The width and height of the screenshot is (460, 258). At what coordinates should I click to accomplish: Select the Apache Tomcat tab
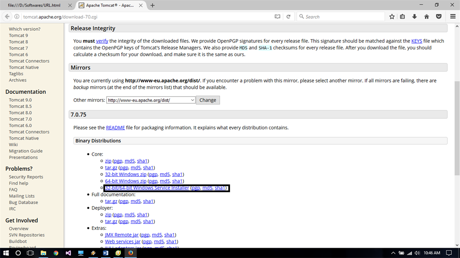(111, 5)
